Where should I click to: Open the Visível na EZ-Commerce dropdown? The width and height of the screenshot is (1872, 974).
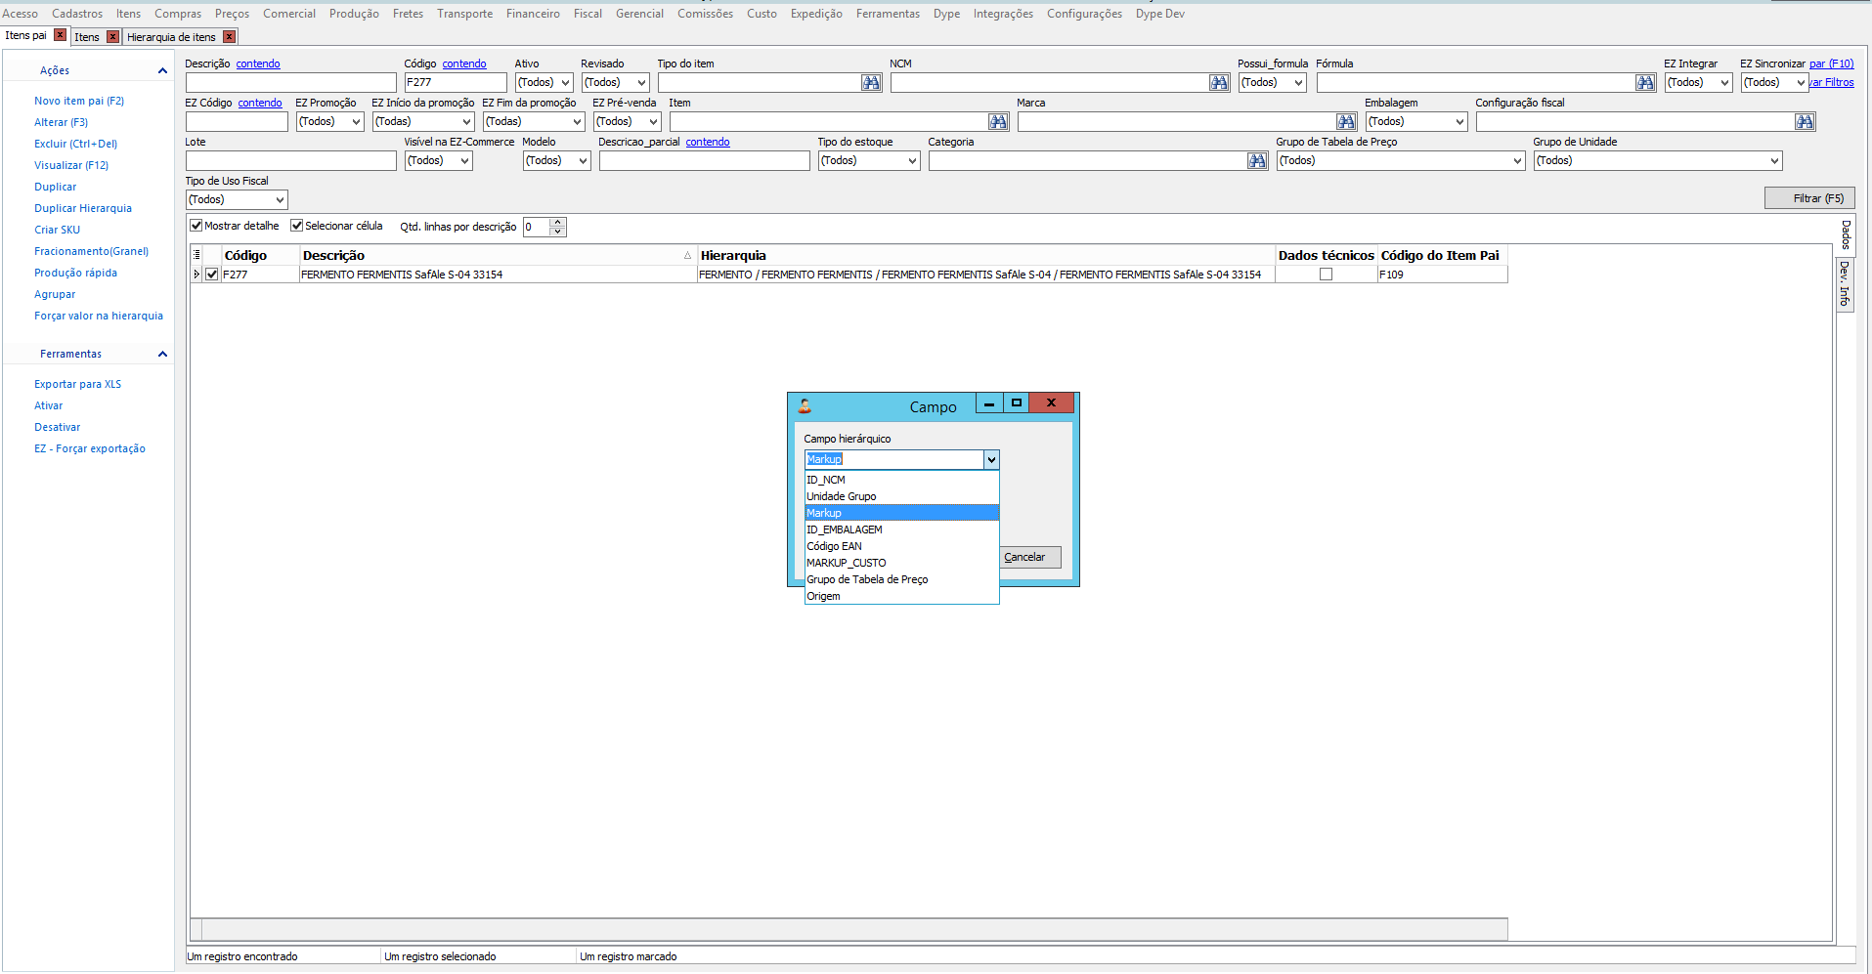464,161
